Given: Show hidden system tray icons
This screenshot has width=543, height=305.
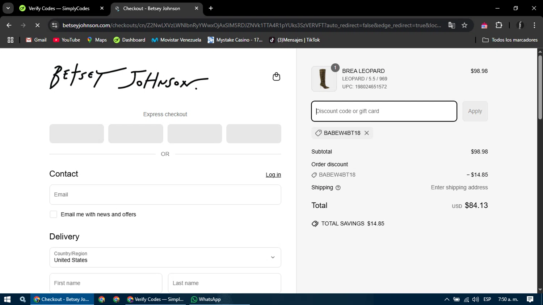Looking at the screenshot, I should click(447, 299).
